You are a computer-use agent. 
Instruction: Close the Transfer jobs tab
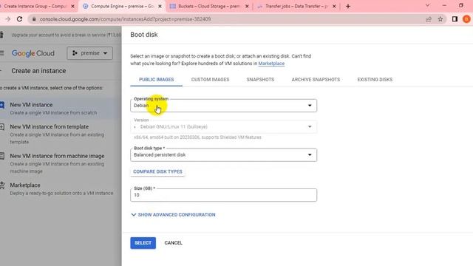tap(334, 6)
